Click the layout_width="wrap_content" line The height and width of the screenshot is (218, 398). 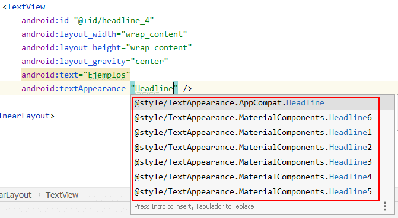click(x=104, y=34)
